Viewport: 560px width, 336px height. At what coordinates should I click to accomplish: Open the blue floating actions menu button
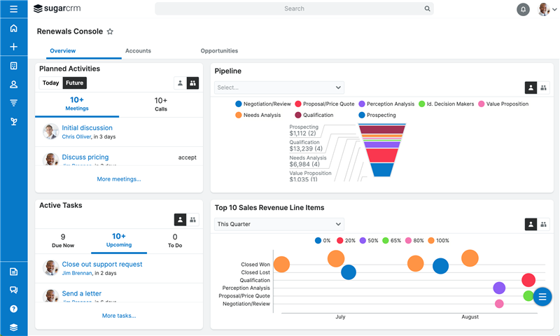pos(542,297)
